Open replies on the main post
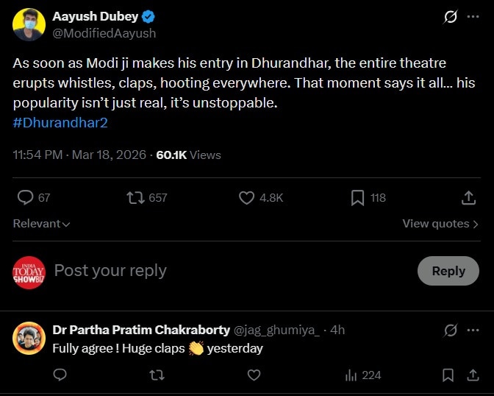The height and width of the screenshot is (396, 494). point(26,197)
